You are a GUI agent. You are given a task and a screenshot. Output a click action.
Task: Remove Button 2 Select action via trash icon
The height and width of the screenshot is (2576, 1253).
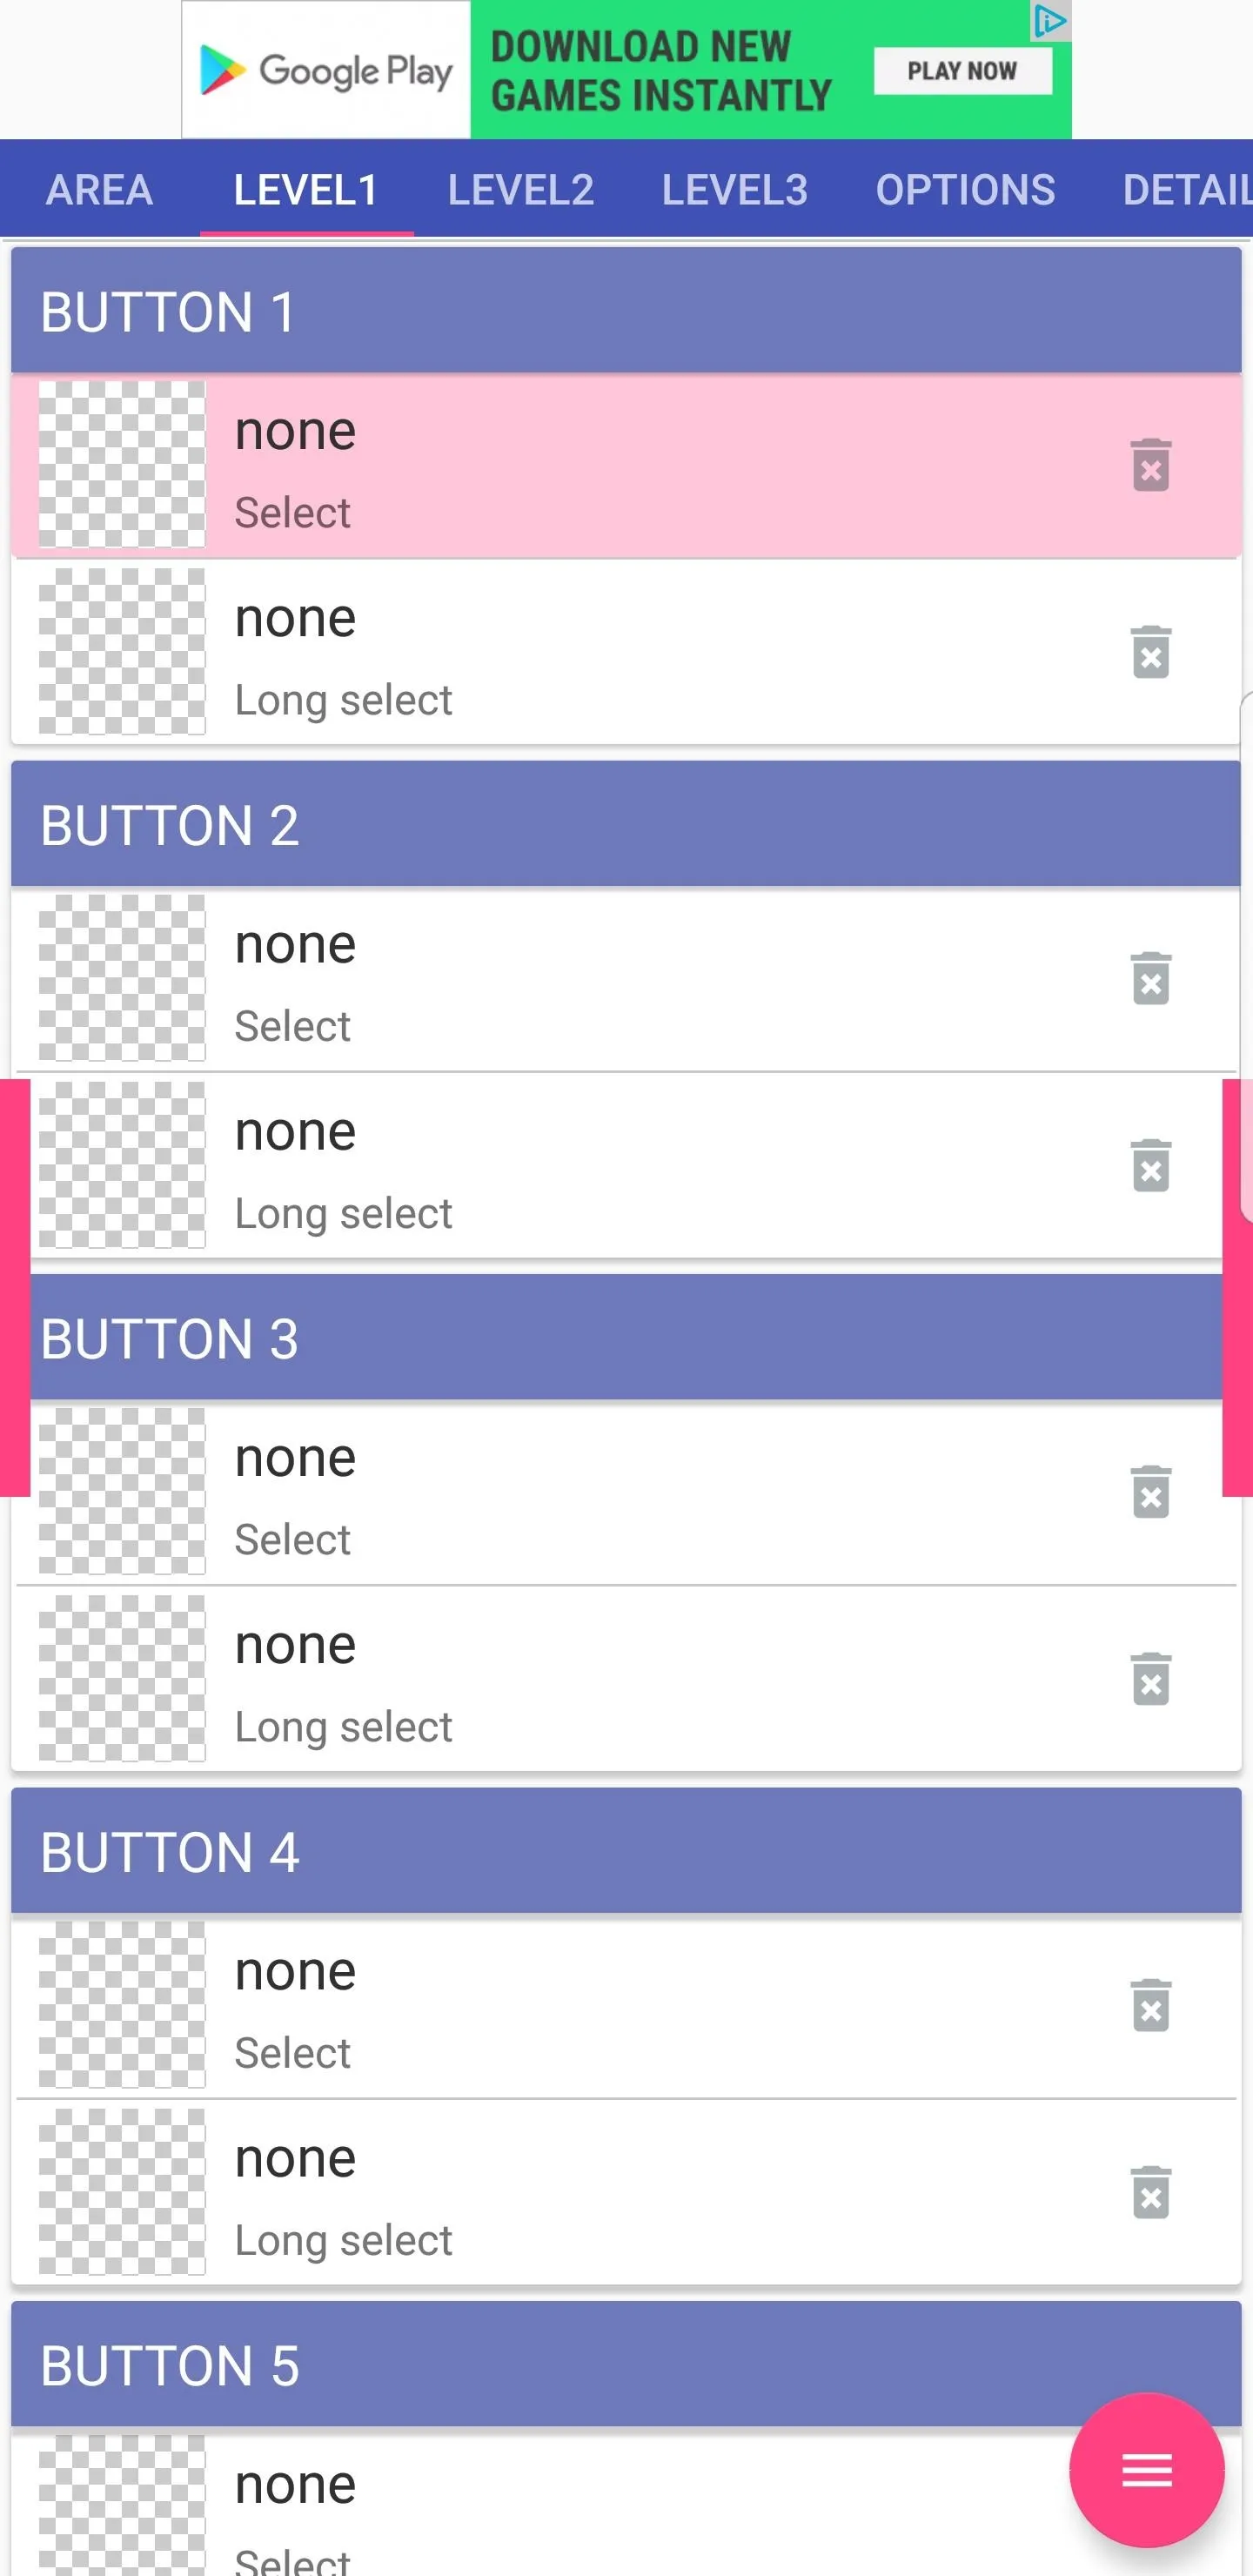point(1150,978)
